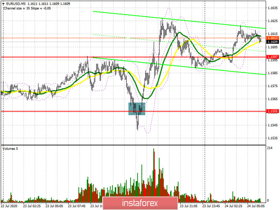The height and width of the screenshot is (210, 280).
Task: Click the red 1.1597 level price tag
Action: point(272,57)
